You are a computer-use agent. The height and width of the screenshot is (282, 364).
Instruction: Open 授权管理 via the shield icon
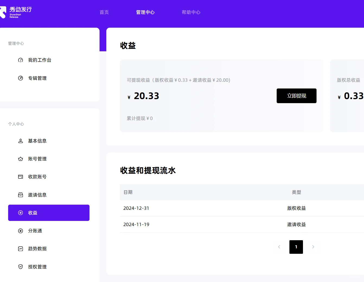click(20, 267)
